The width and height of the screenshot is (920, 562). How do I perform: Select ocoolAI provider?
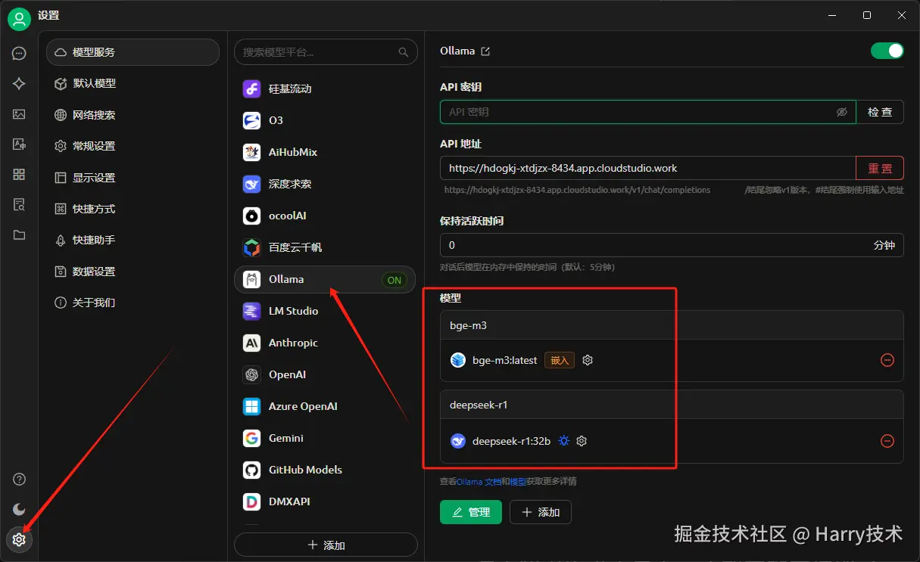pos(326,216)
